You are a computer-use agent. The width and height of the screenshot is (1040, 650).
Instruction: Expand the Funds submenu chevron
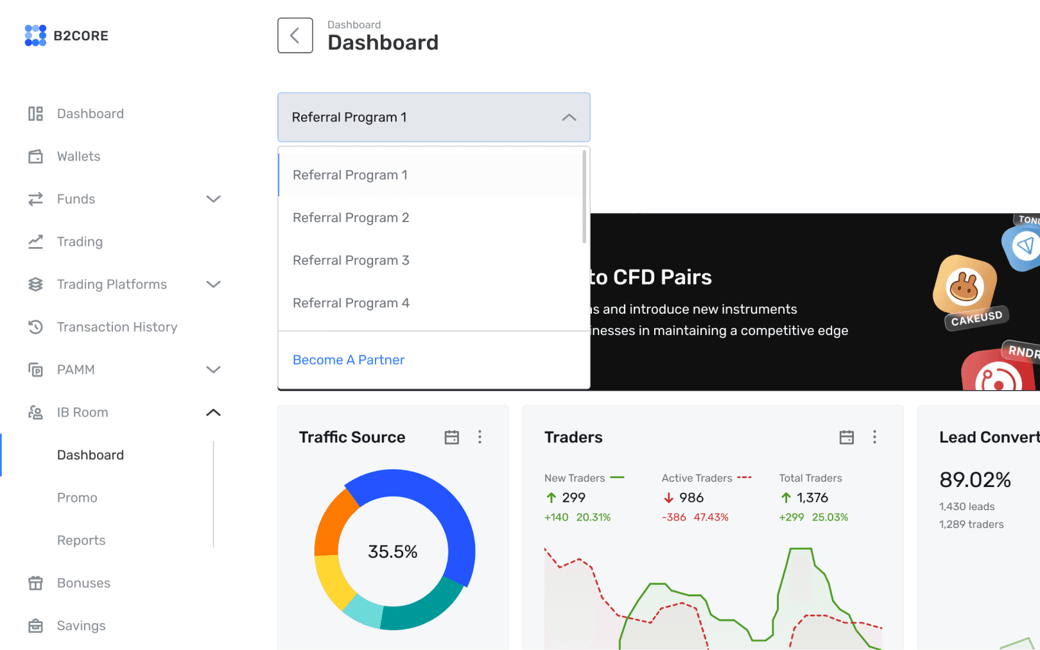coord(213,199)
